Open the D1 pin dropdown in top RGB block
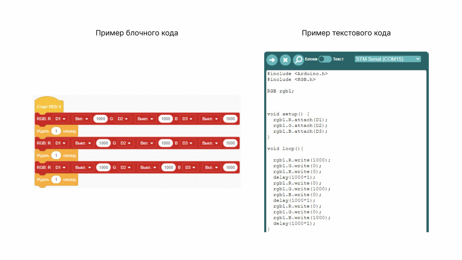Viewport: 462px width, 260px height. [61, 119]
